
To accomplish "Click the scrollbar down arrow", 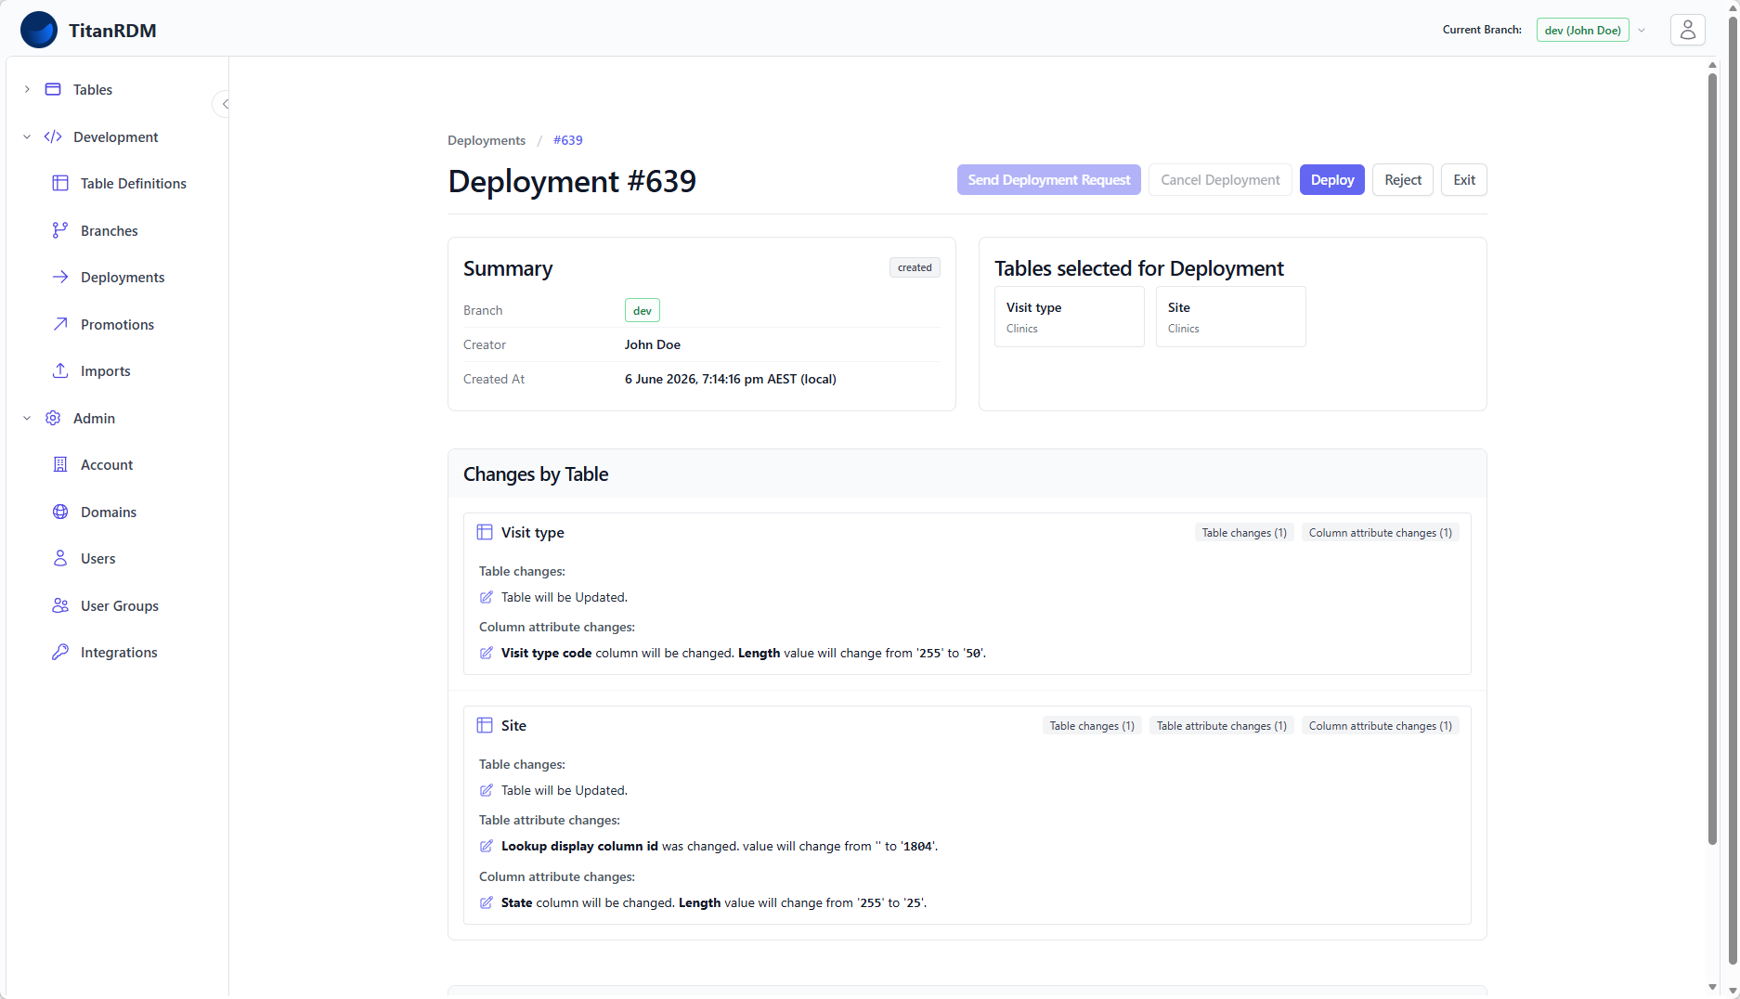I will click(x=1712, y=986).
